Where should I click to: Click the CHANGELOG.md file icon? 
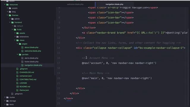click(x=17, y=72)
